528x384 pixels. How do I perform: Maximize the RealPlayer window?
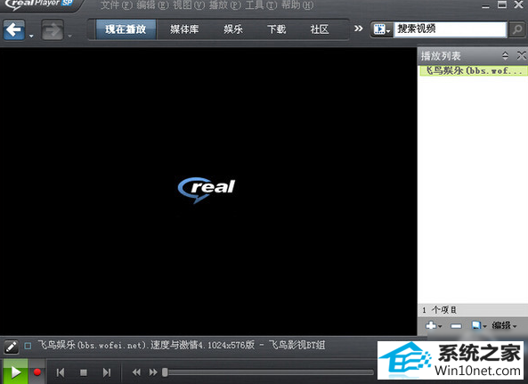coord(502,4)
